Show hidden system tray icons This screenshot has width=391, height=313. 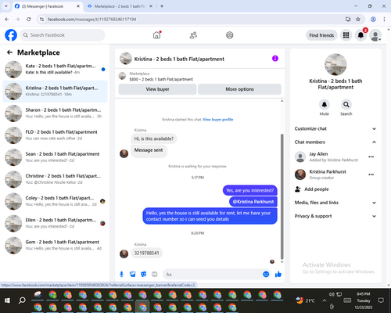point(324,300)
